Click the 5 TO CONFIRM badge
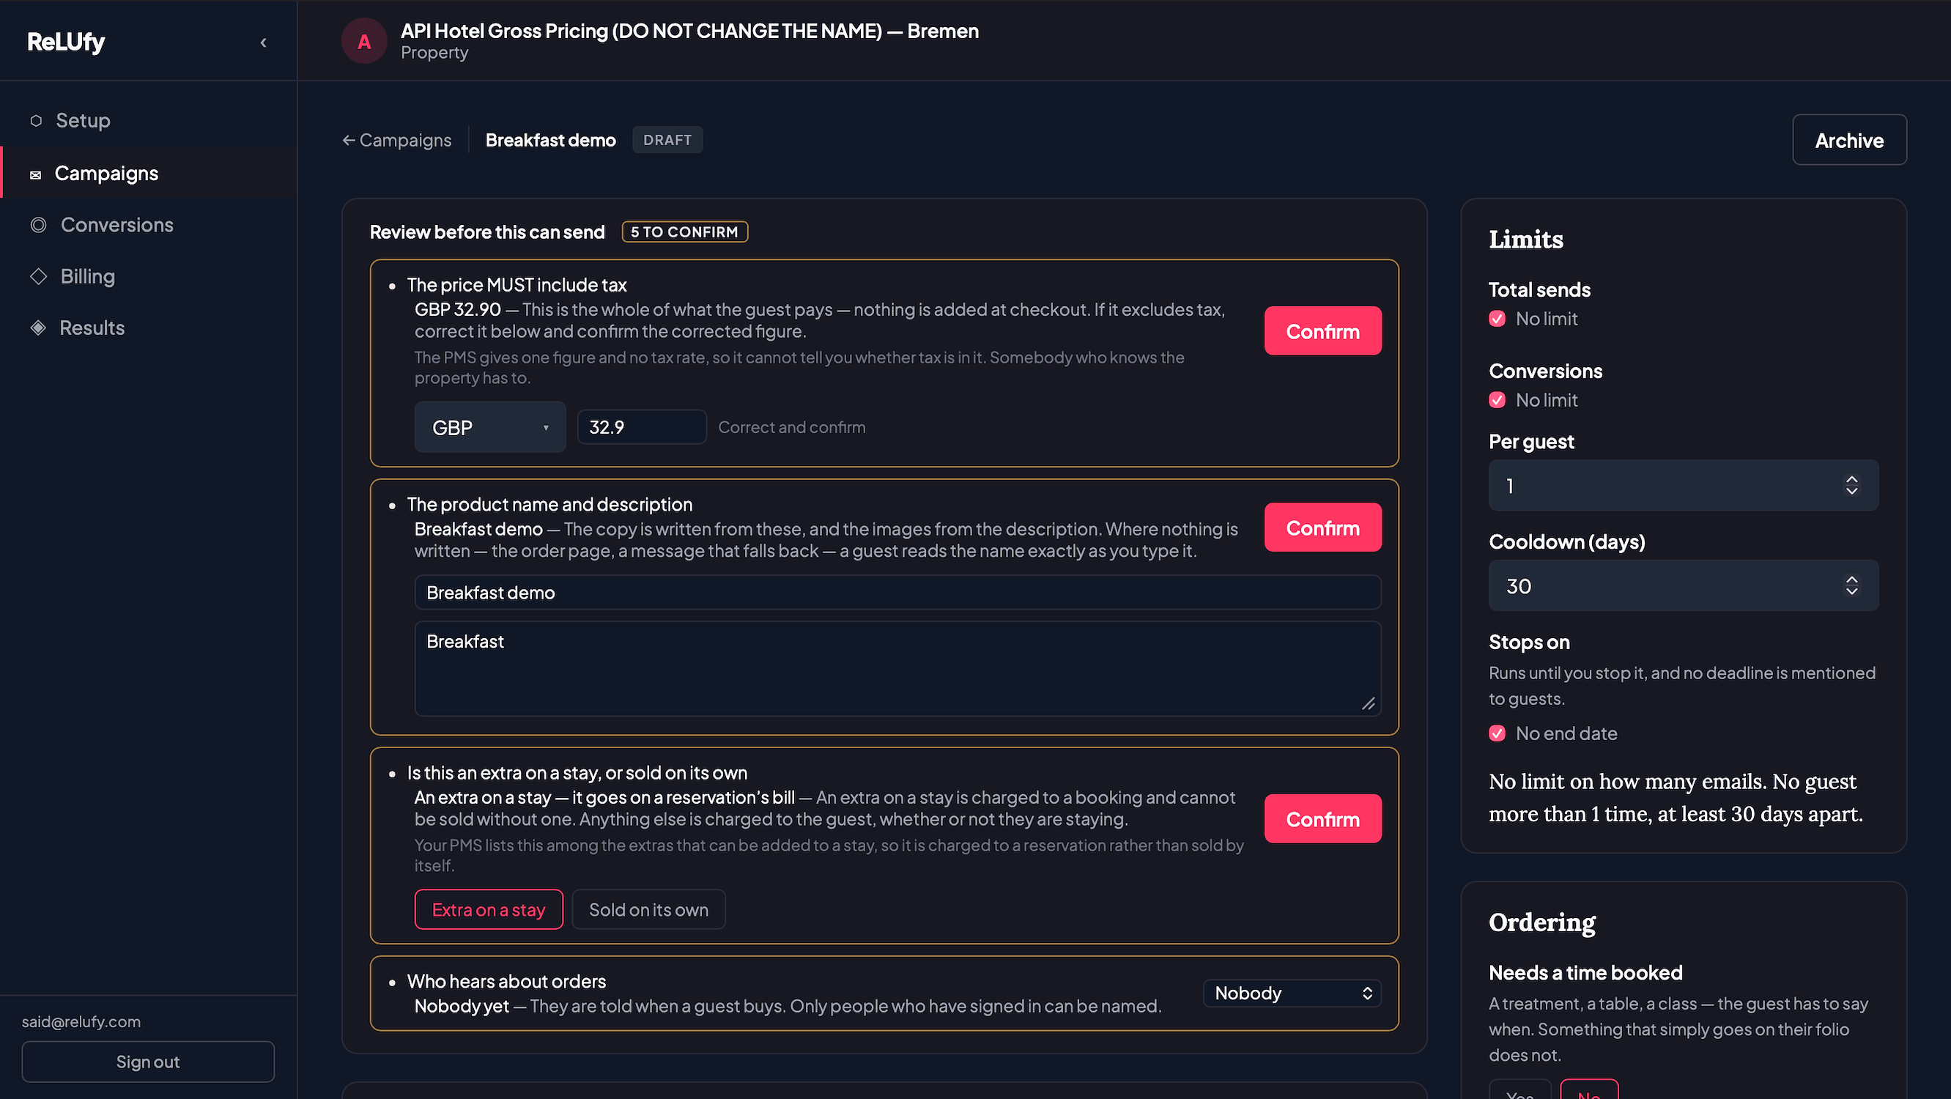This screenshot has height=1099, width=1951. coord(685,232)
